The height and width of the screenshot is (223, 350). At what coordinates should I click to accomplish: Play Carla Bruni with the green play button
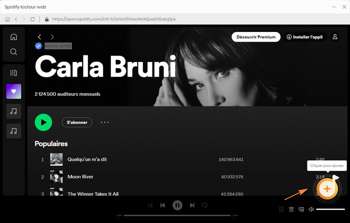(x=43, y=122)
